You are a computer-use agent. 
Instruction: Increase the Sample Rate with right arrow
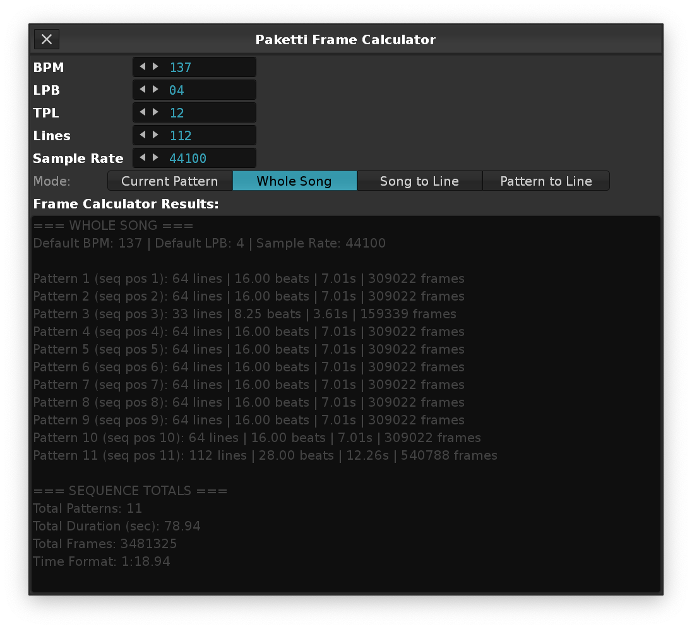(x=155, y=158)
